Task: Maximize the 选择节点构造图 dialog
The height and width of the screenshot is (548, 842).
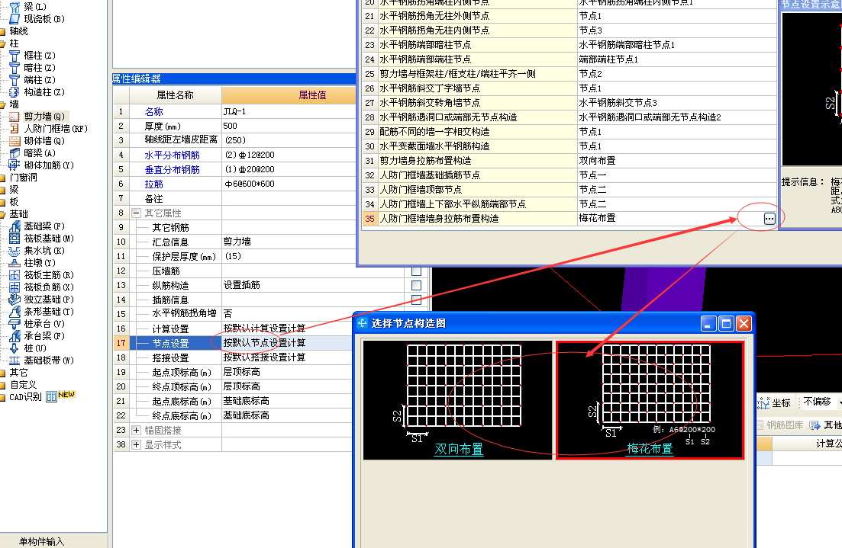Action: [726, 323]
